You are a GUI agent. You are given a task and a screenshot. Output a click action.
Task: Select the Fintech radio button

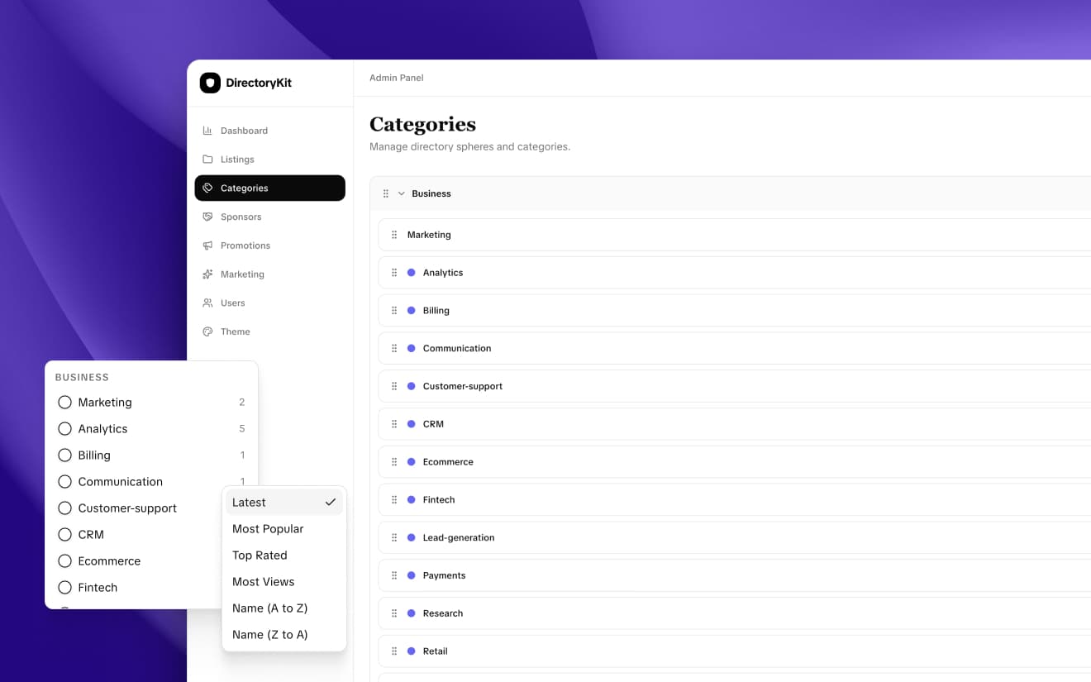pyautogui.click(x=64, y=587)
